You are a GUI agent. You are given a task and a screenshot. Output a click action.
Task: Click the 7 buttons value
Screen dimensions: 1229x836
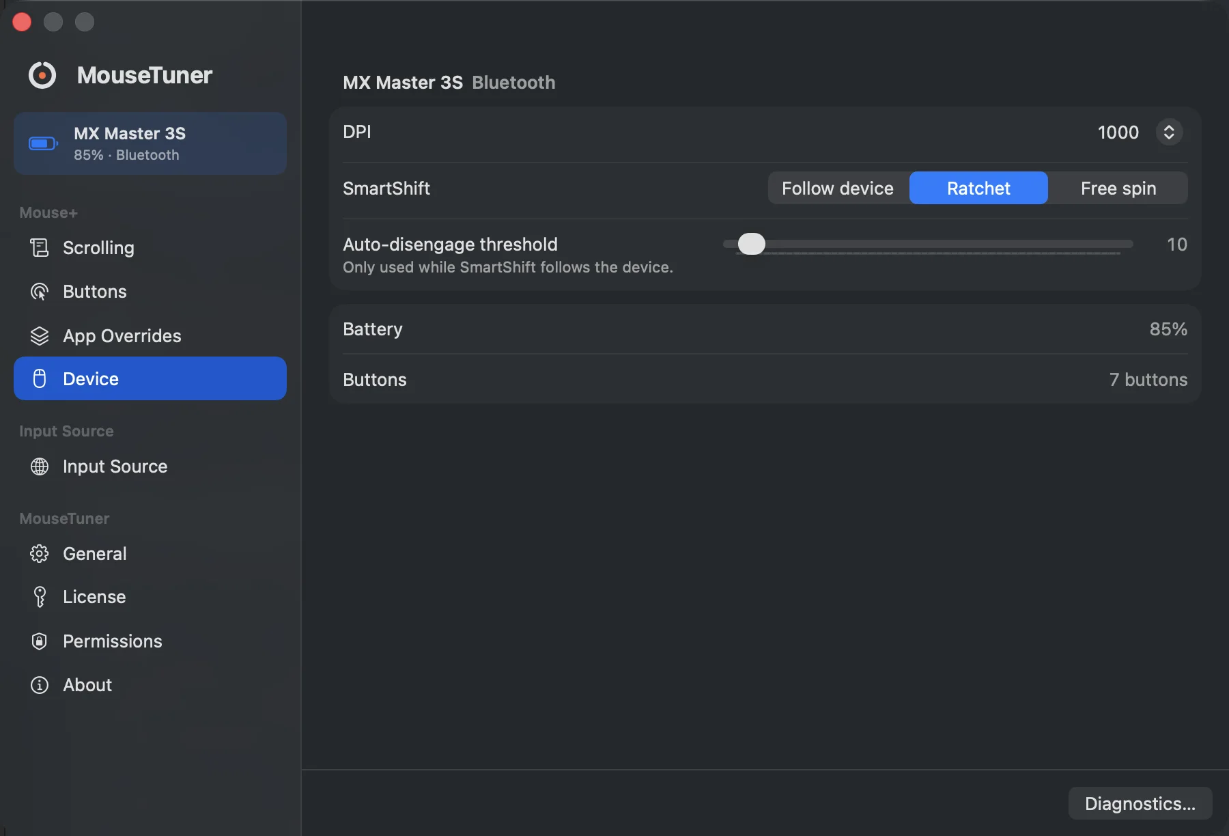pos(1148,380)
